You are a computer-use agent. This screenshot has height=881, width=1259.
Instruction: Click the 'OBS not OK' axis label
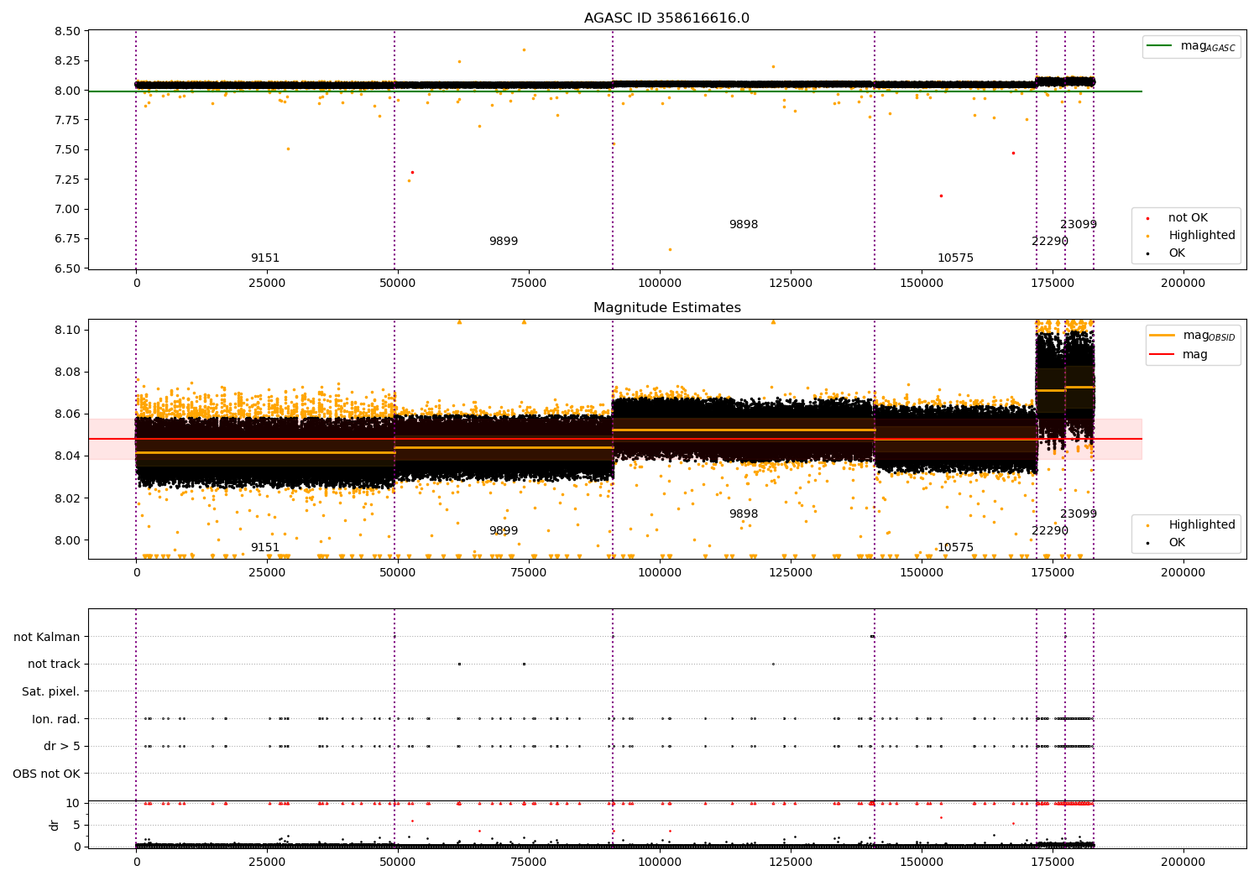pos(47,774)
